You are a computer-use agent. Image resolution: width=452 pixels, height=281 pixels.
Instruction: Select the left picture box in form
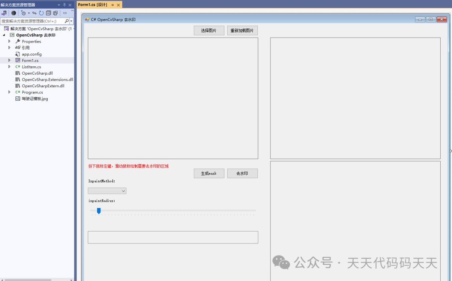tap(173, 98)
